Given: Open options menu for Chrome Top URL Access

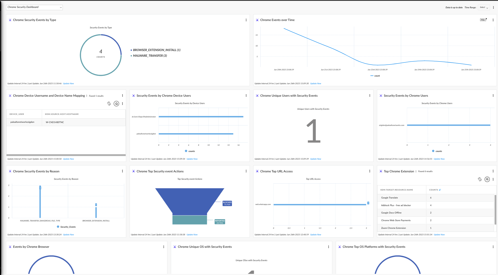Looking at the screenshot, I should pos(370,171).
